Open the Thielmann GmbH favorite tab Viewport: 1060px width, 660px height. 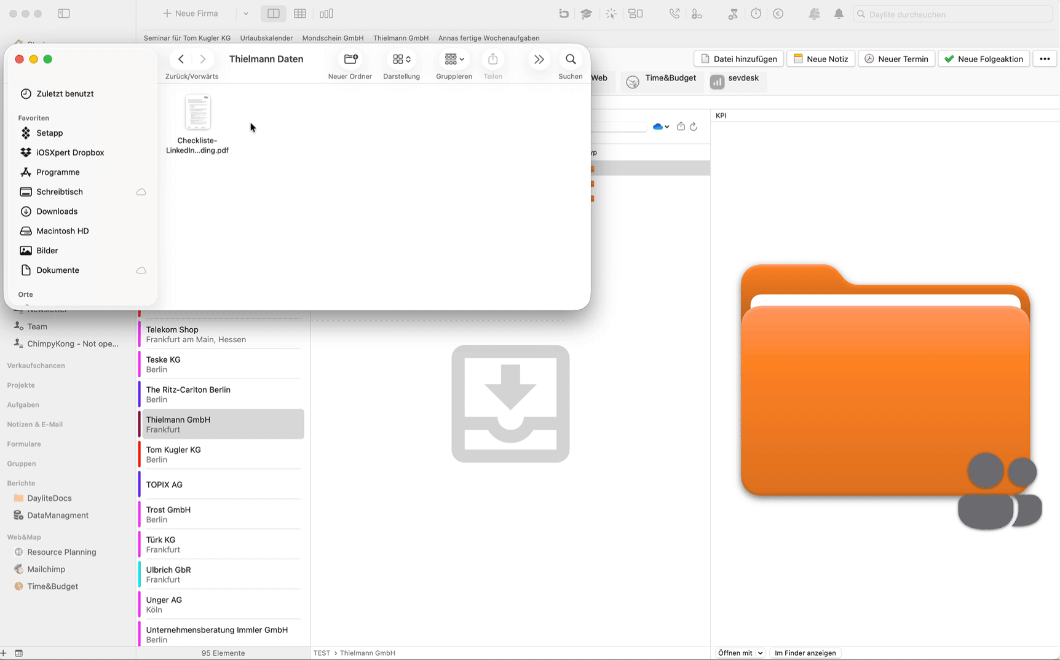[x=401, y=38]
